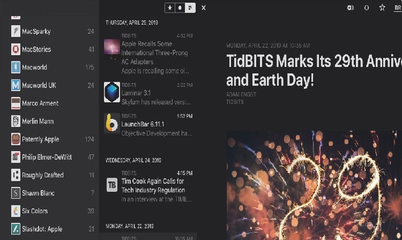Click Thursday, April 25, 2019 date header

[132, 22]
